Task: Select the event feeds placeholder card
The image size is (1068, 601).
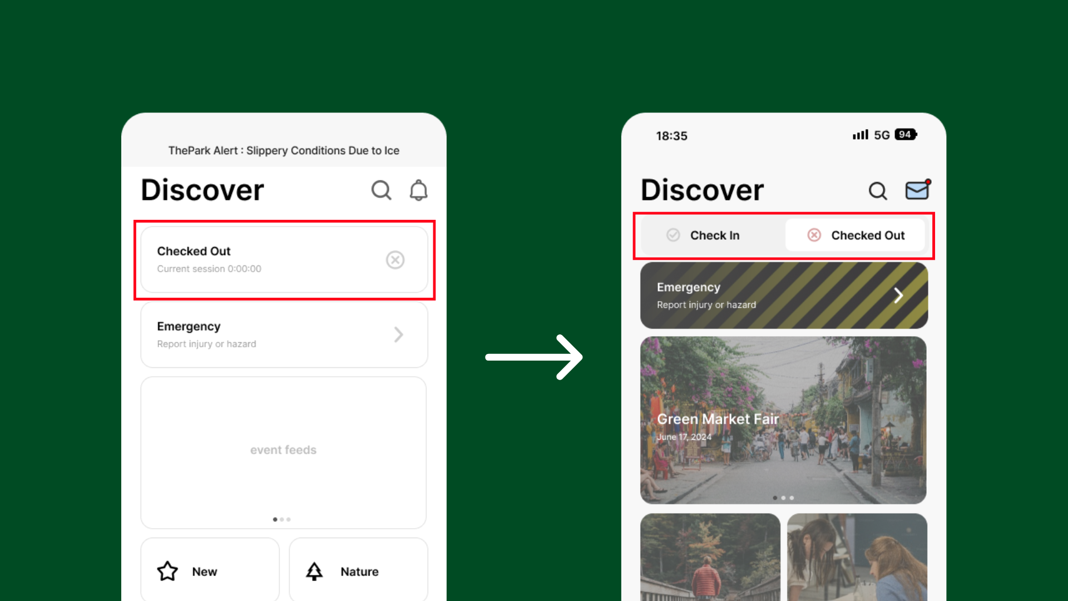Action: tap(284, 452)
